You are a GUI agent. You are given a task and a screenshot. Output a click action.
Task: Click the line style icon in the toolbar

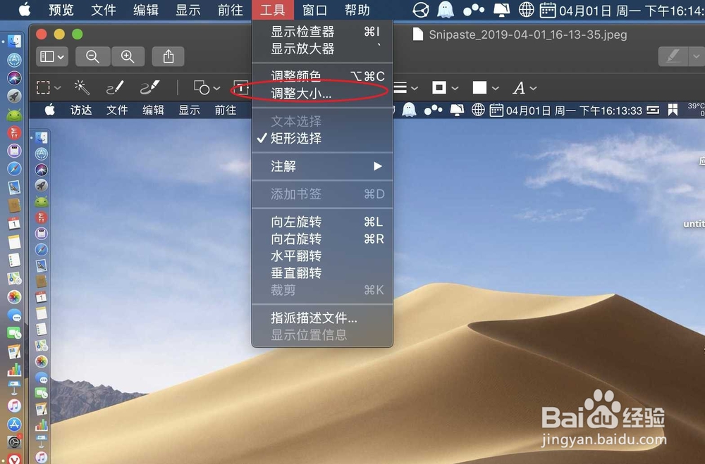pos(399,87)
